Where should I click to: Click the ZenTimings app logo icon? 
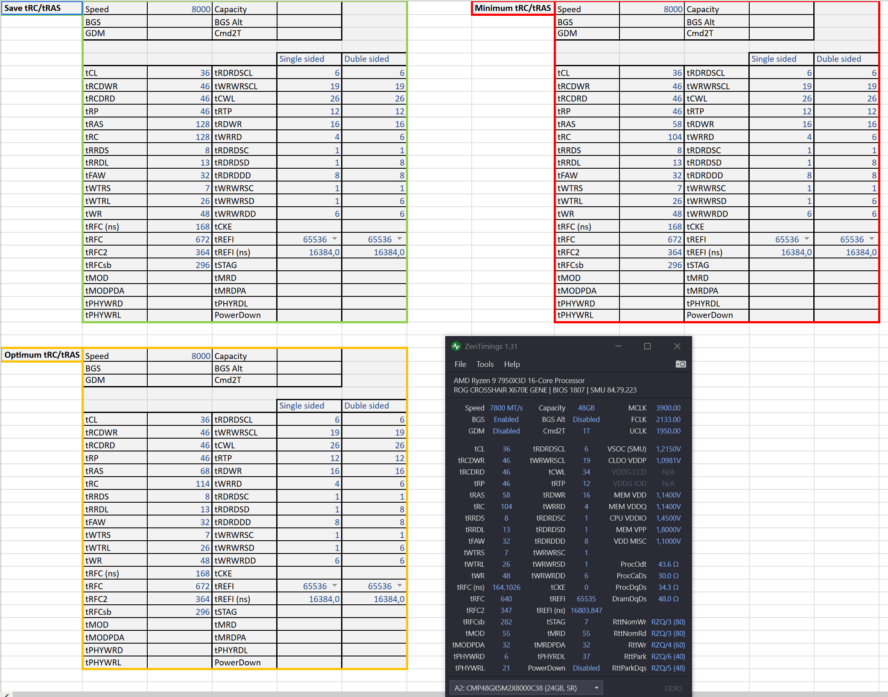pyautogui.click(x=456, y=346)
